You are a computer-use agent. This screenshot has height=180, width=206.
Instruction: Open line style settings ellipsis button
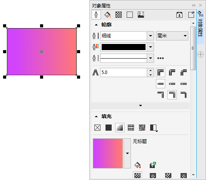coord(161,58)
